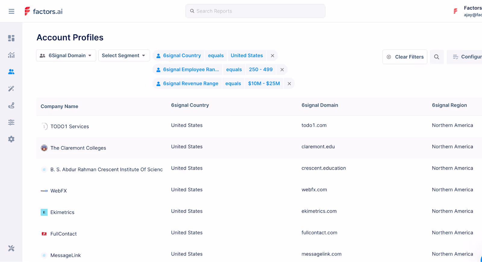Viewport: 482px width, 262px height.
Task: Click the todo1.com domain cell
Action: [314, 125]
